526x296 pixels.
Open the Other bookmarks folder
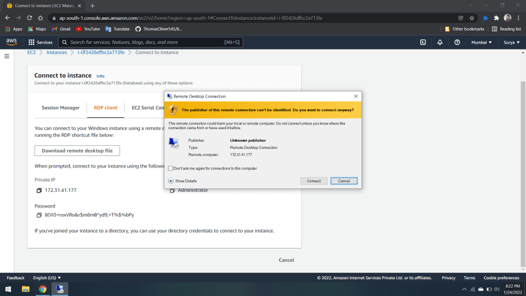point(464,29)
